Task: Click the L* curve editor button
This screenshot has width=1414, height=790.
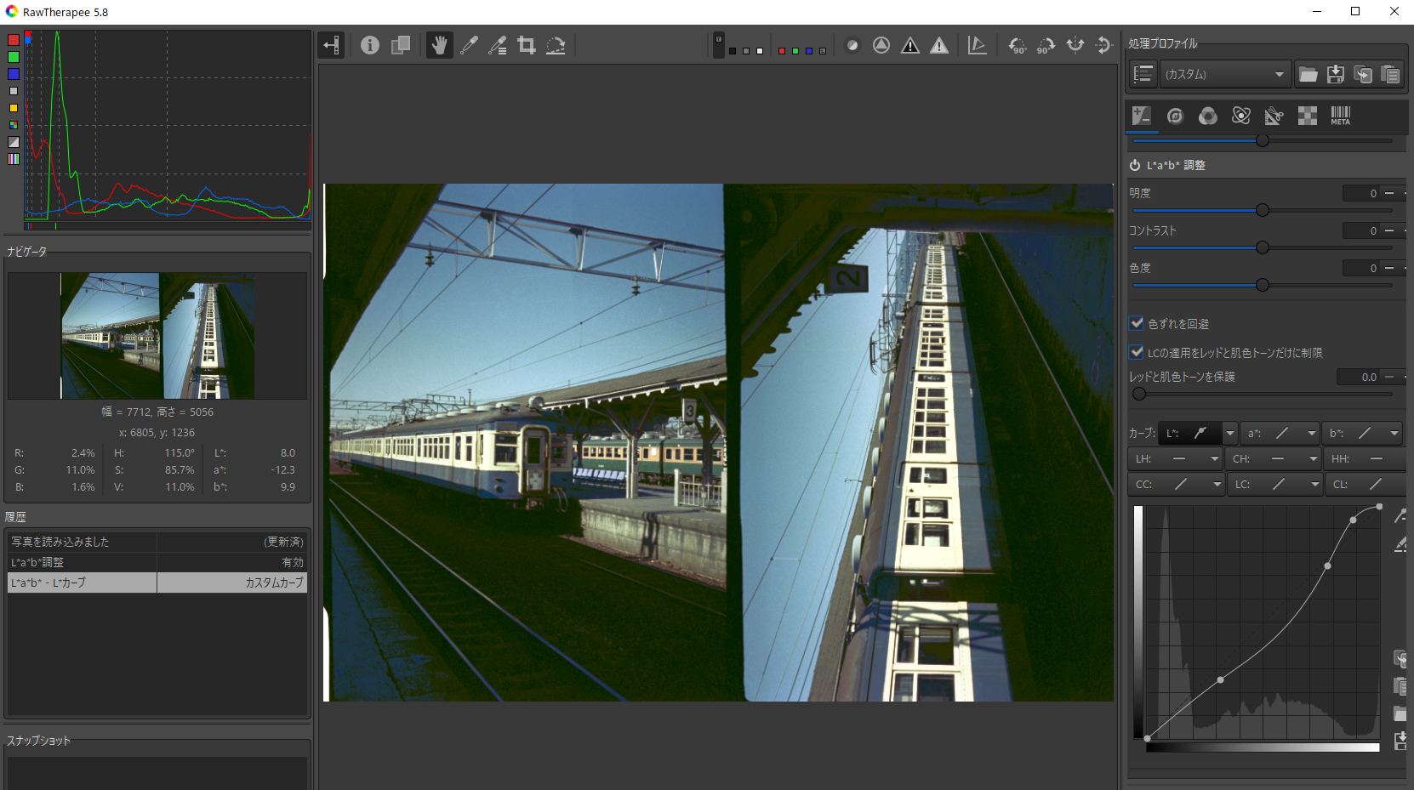Action: click(x=1191, y=433)
